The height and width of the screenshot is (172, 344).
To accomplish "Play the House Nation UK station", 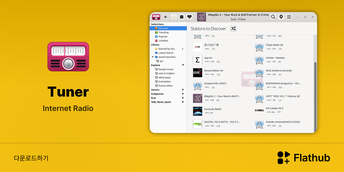I will (x=198, y=73).
